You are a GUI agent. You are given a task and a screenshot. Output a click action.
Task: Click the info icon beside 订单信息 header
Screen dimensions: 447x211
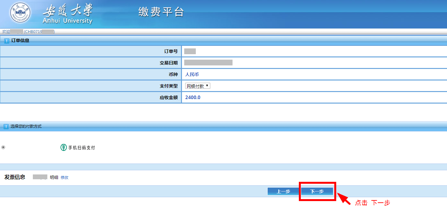click(x=6, y=40)
